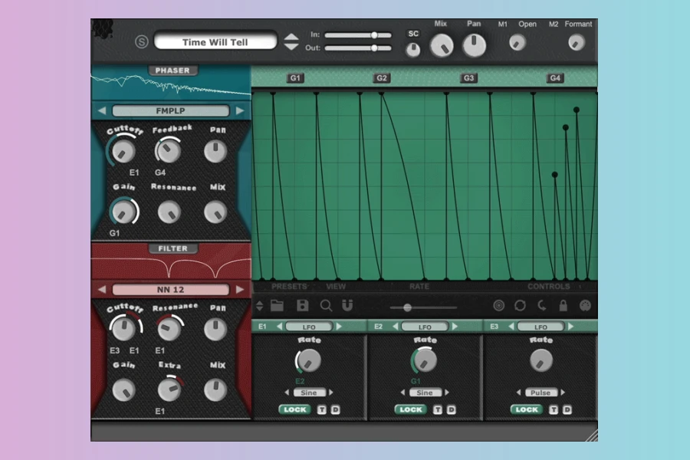
Task: Open the Pulse waveform selector in E3
Action: point(540,393)
